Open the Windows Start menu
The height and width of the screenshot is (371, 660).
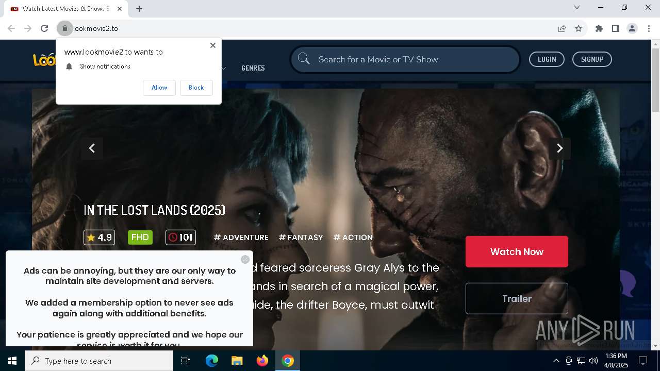pyautogui.click(x=12, y=361)
